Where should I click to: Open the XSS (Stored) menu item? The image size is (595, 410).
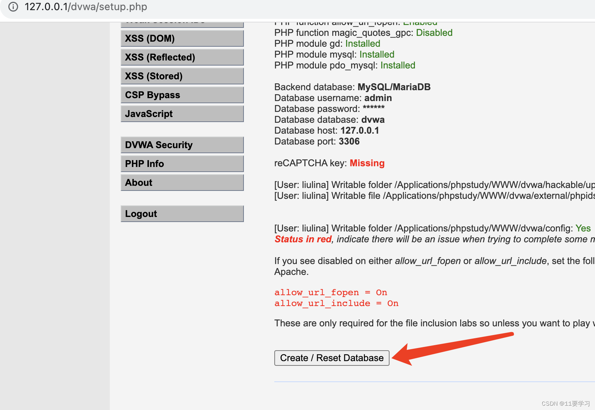click(182, 76)
